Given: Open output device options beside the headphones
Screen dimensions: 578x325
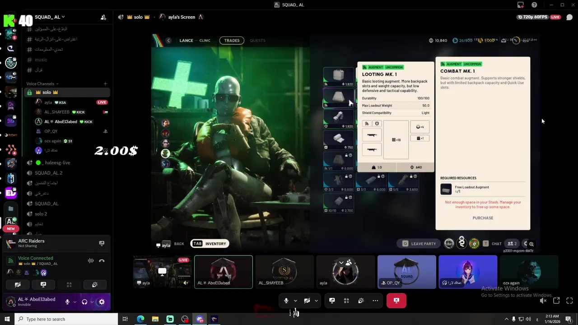Looking at the screenshot, I should [x=92, y=302].
